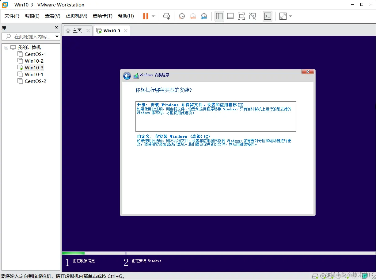This screenshot has width=376, height=280.
Task: Click the computer icon beside 我的计算机
Action: [13, 48]
